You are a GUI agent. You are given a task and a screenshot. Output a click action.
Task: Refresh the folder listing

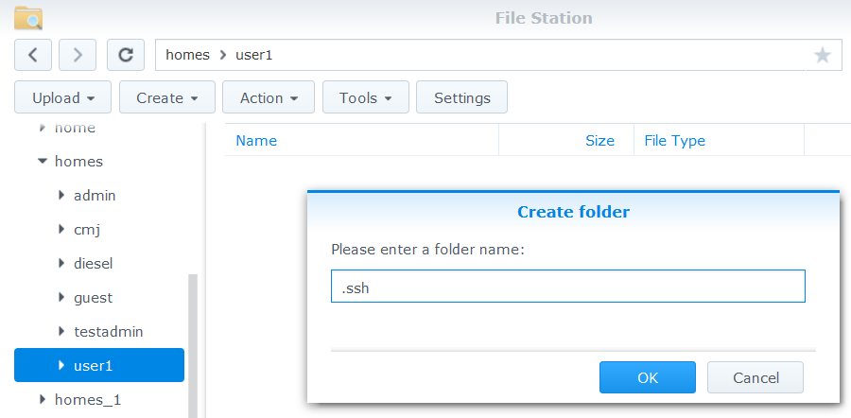tap(126, 55)
